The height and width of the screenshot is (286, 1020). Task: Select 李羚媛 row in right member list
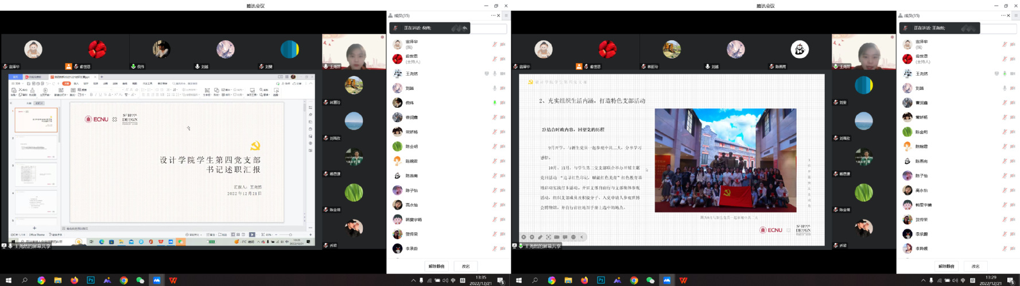[x=959, y=249]
